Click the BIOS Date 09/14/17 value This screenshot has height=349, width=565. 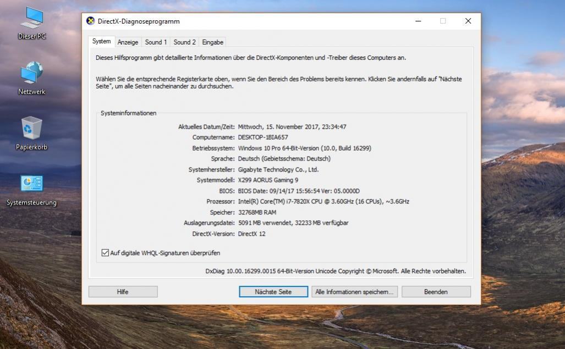pos(299,191)
